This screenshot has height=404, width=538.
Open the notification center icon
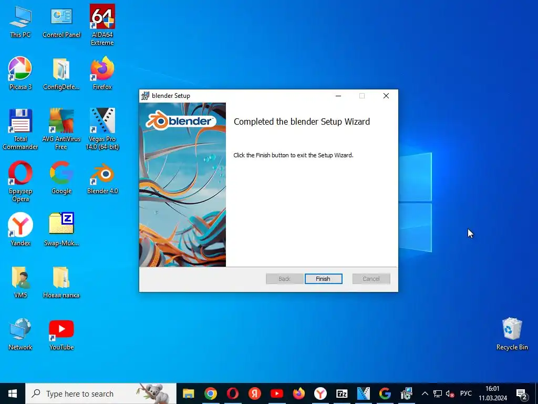[522, 393]
